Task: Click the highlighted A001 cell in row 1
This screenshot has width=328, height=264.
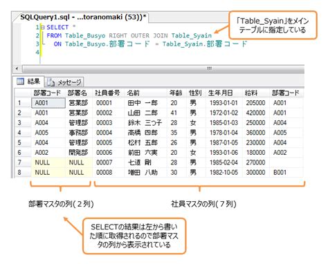Action: [x=48, y=103]
